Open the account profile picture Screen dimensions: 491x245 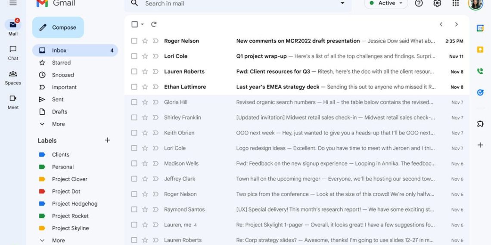(475, 3)
